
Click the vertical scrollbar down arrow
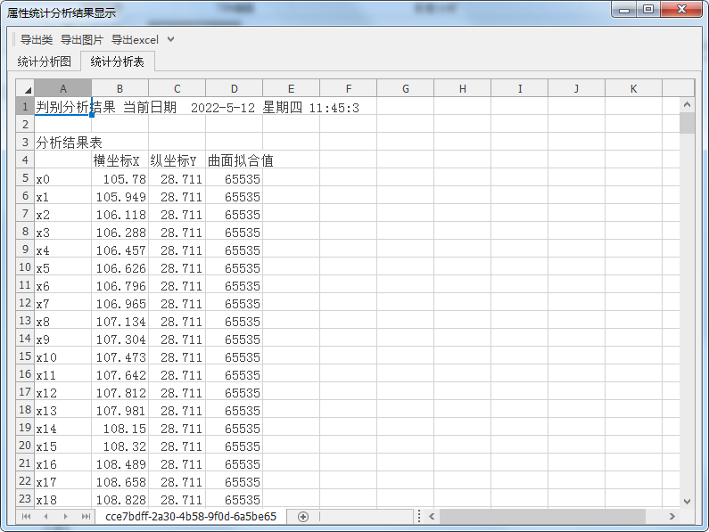tap(687, 502)
